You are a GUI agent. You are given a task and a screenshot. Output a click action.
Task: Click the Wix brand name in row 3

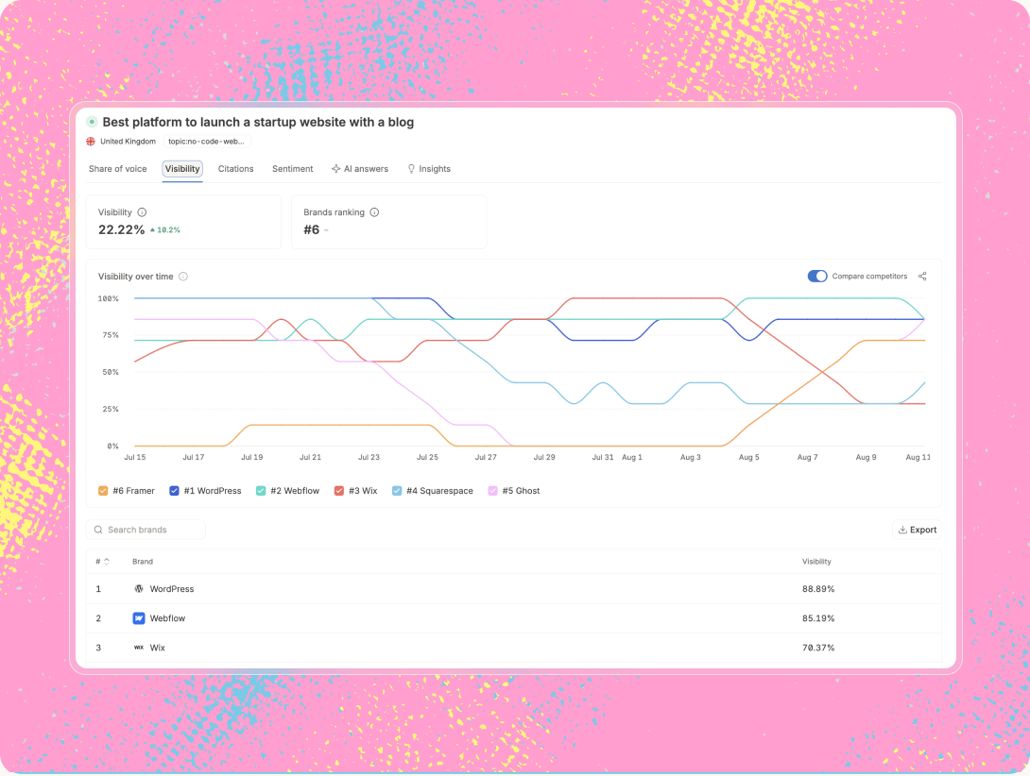tap(158, 648)
